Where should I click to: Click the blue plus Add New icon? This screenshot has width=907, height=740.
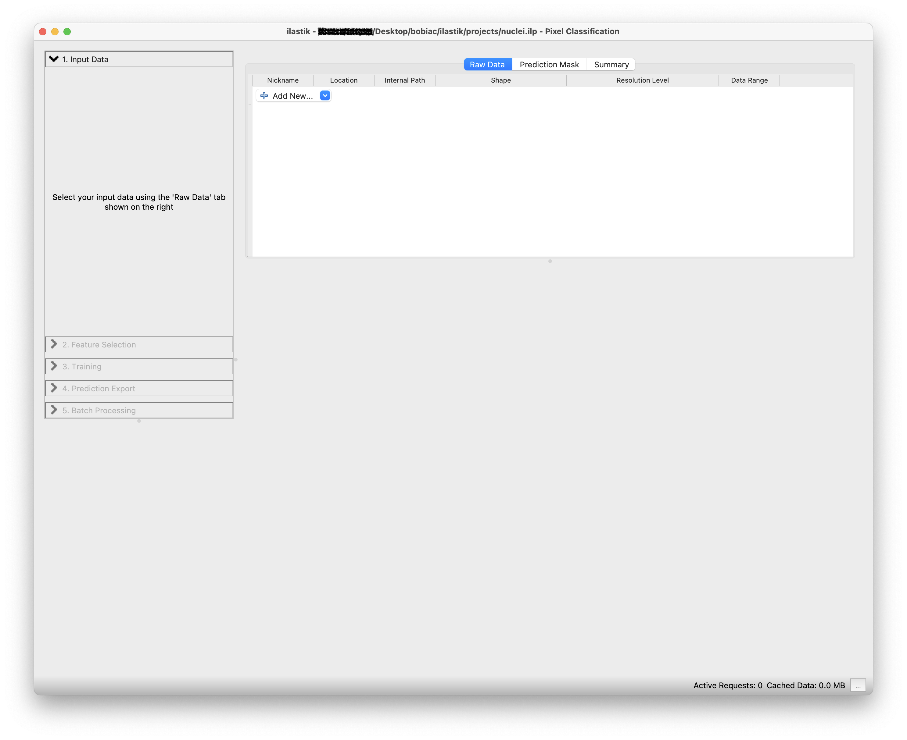pyautogui.click(x=264, y=96)
